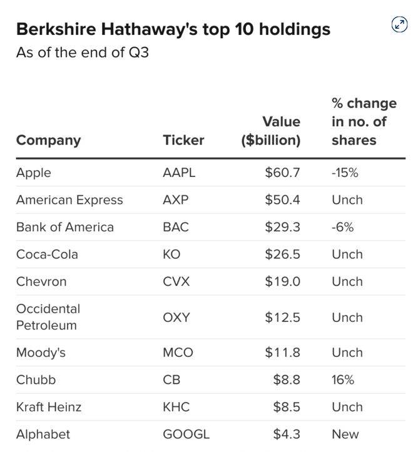Click the Chevron company name

pyautogui.click(x=41, y=281)
